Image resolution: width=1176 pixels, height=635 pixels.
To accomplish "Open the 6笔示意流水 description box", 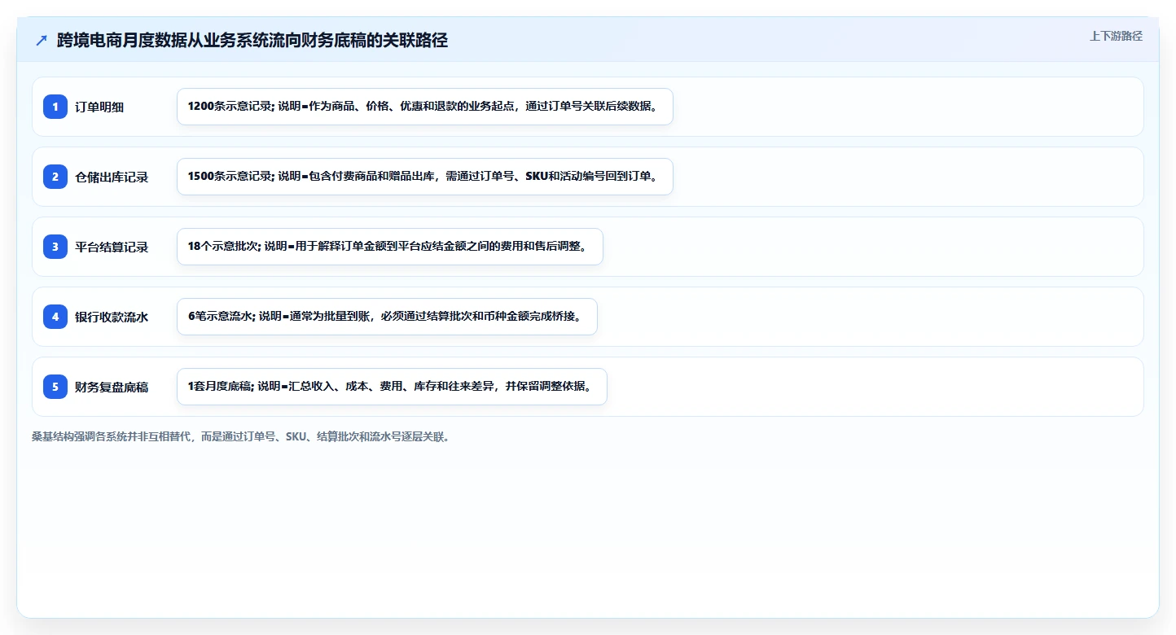I will (387, 317).
